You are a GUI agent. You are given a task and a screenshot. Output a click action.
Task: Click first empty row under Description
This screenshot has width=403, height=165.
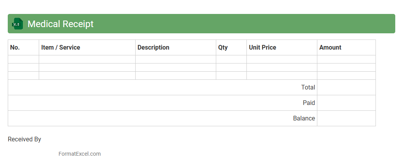click(x=176, y=59)
